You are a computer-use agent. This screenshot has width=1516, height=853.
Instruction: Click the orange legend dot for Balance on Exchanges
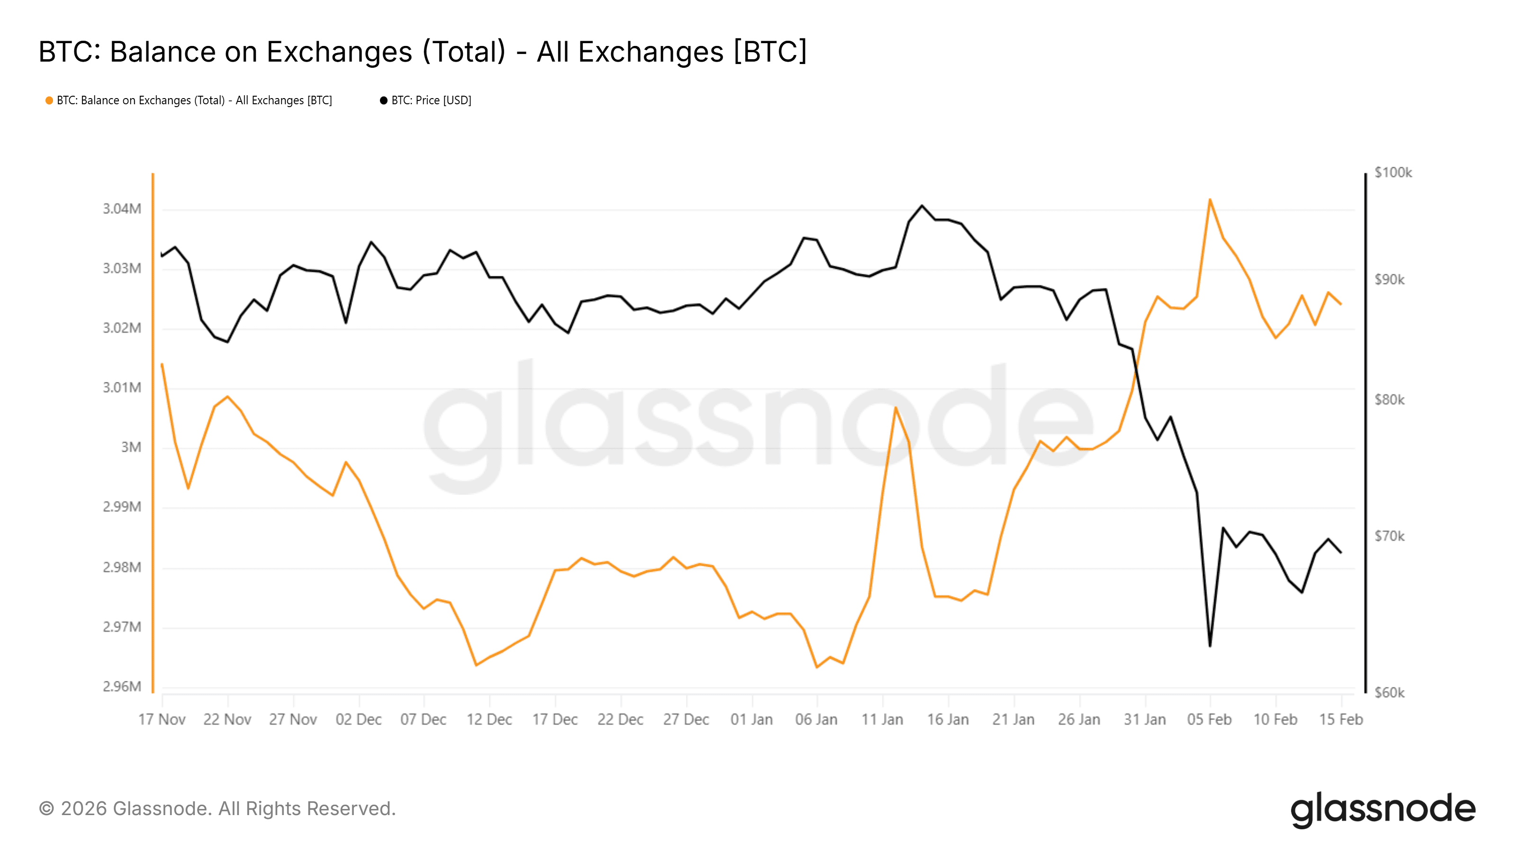[x=49, y=100]
